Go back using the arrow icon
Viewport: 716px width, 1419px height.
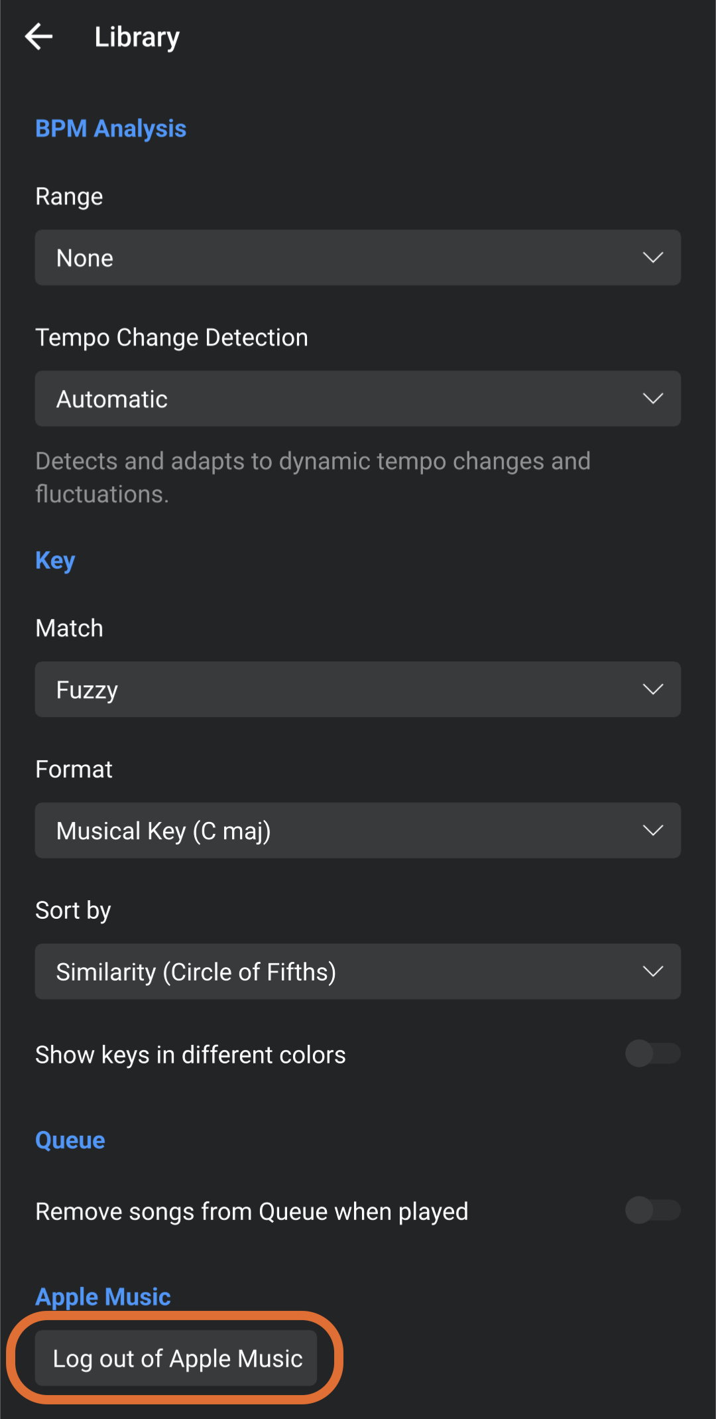(x=38, y=36)
